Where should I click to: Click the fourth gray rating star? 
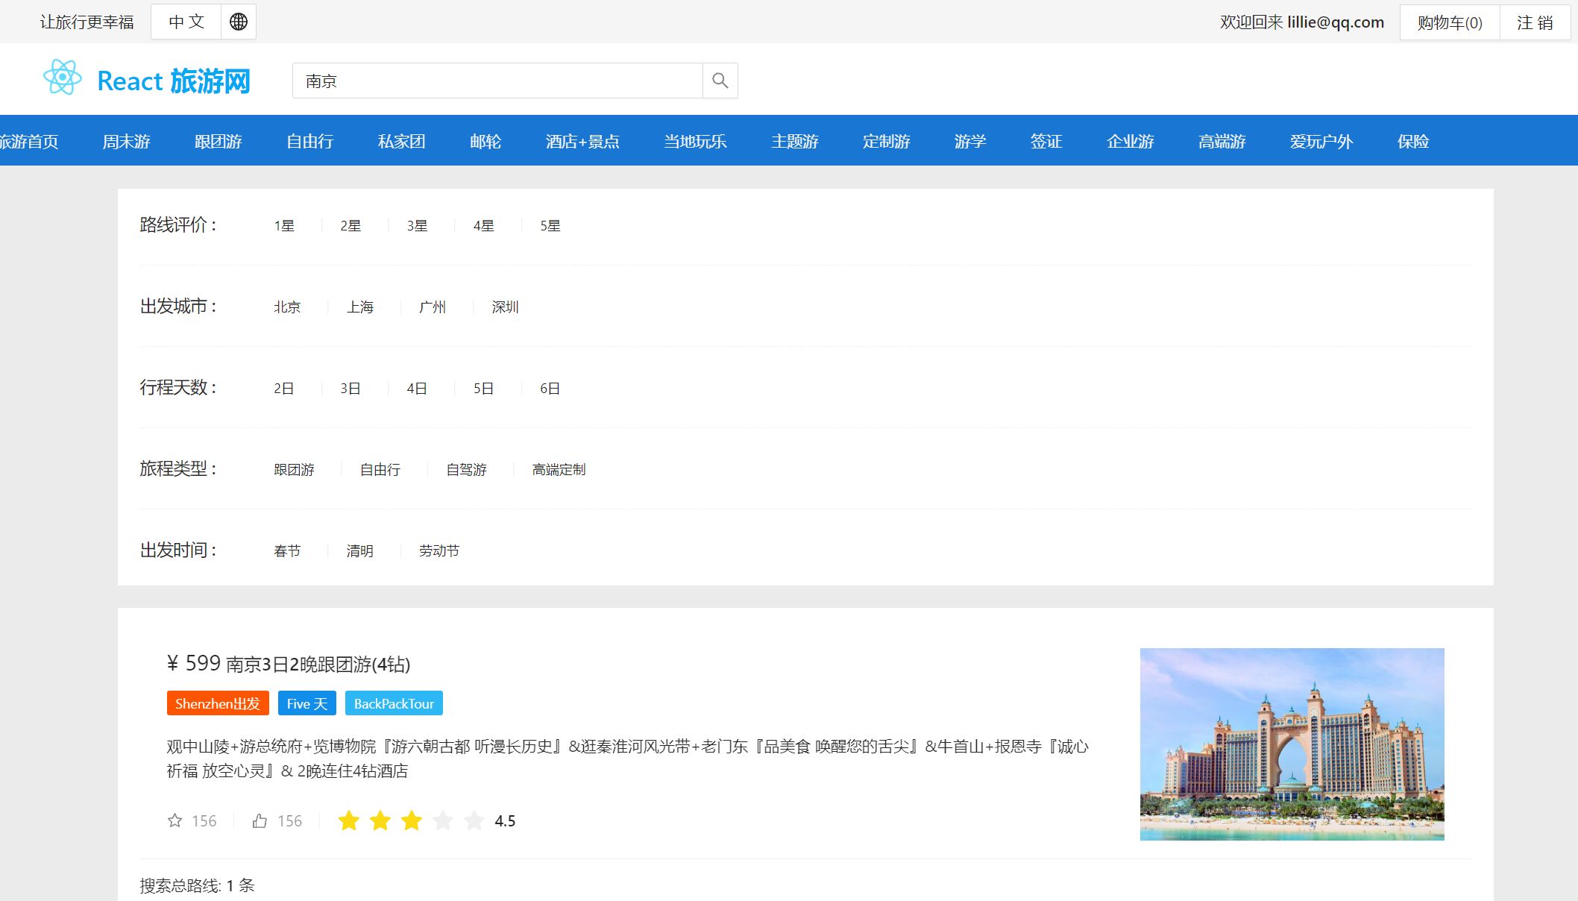[x=442, y=820]
